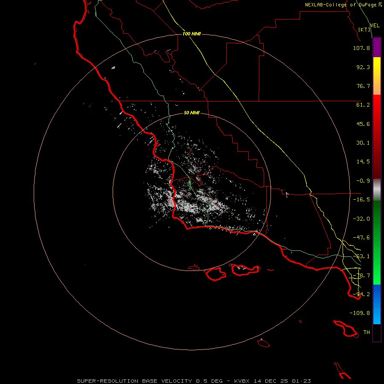Click the -16.5 scale value
Viewport: 384px width, 384px height.
click(361, 200)
